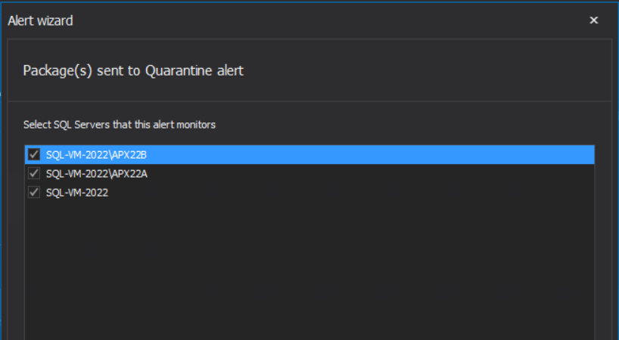Click the X icon in the wizard corner

[x=594, y=20]
